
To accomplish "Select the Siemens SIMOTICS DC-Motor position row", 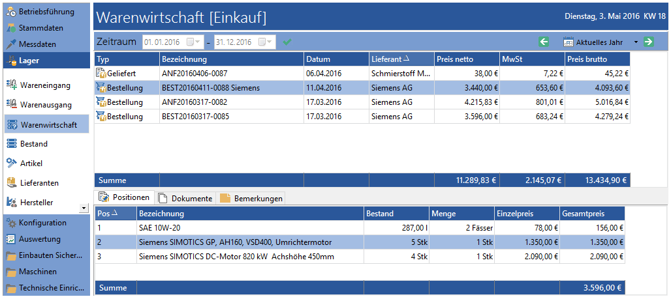I will click(x=360, y=257).
